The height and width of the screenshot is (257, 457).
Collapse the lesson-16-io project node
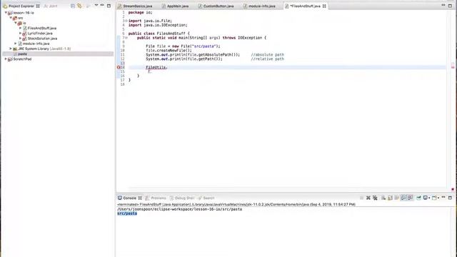6,13
